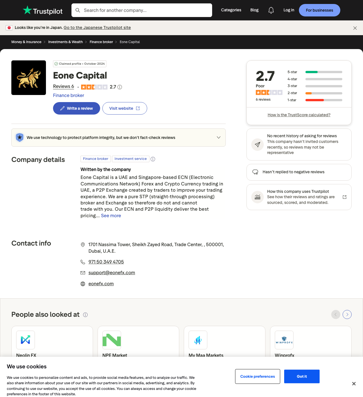Open eonefx.com website link
363x397 pixels.
click(x=101, y=284)
